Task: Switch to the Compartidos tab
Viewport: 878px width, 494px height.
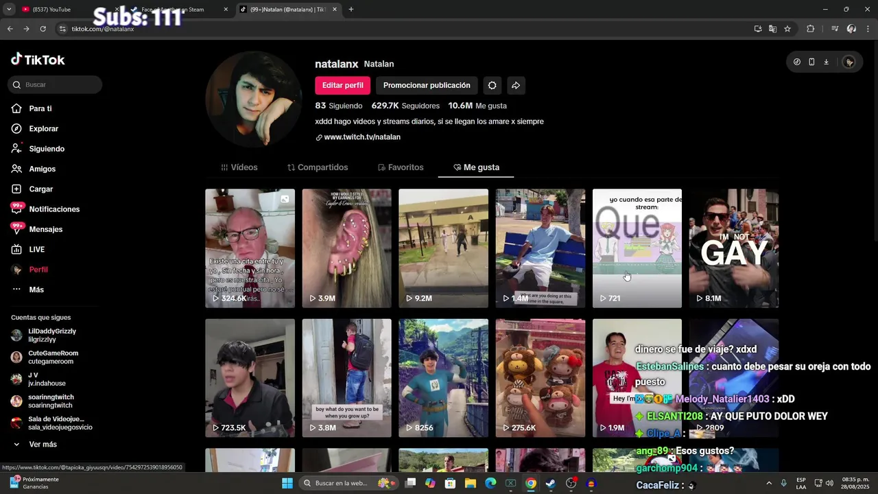Action: tap(318, 167)
